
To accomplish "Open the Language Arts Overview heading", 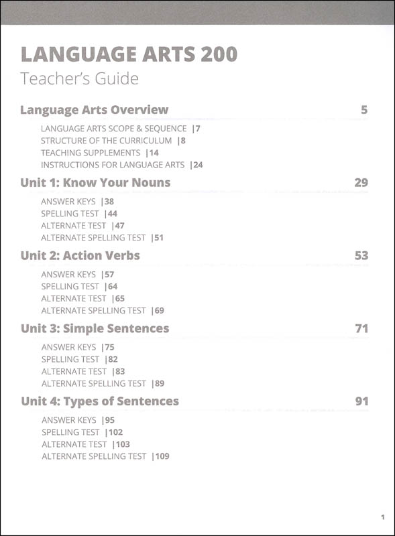I will point(94,110).
